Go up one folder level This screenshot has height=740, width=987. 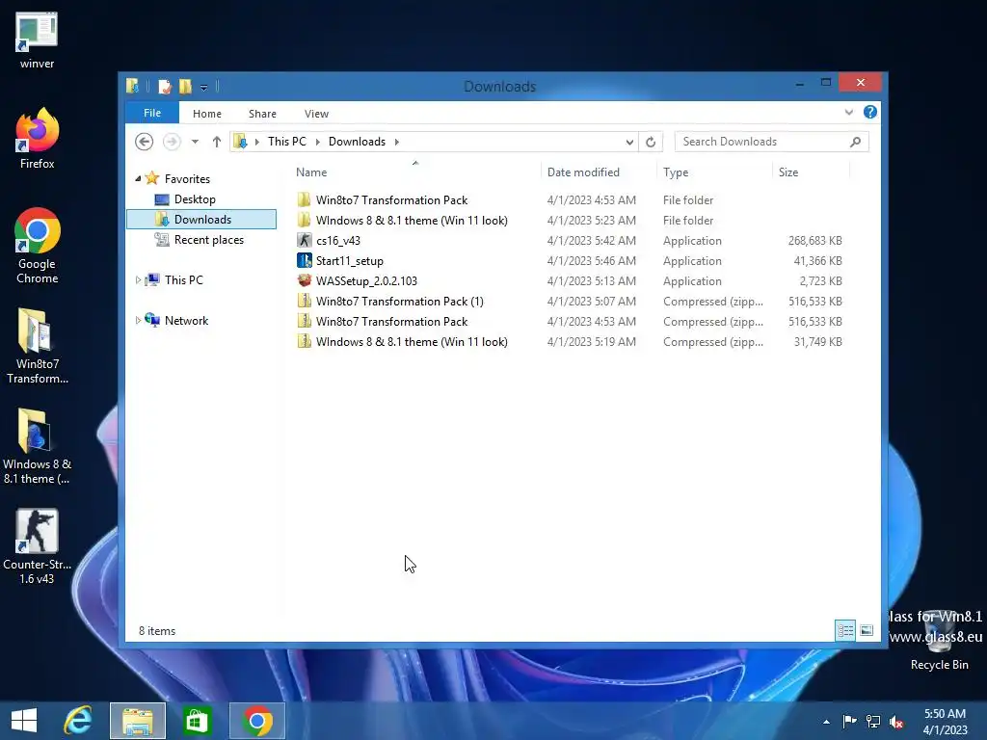pos(217,142)
